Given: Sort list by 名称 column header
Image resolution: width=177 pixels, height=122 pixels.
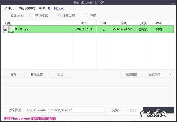Looking at the screenshot, I should (x=38, y=23).
